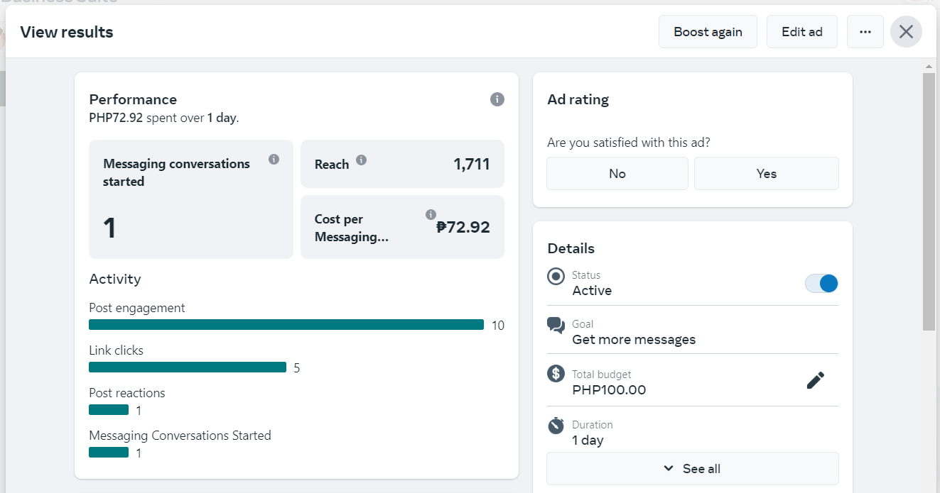The height and width of the screenshot is (493, 940).
Task: Click the Duration stopwatch icon
Action: [556, 426]
